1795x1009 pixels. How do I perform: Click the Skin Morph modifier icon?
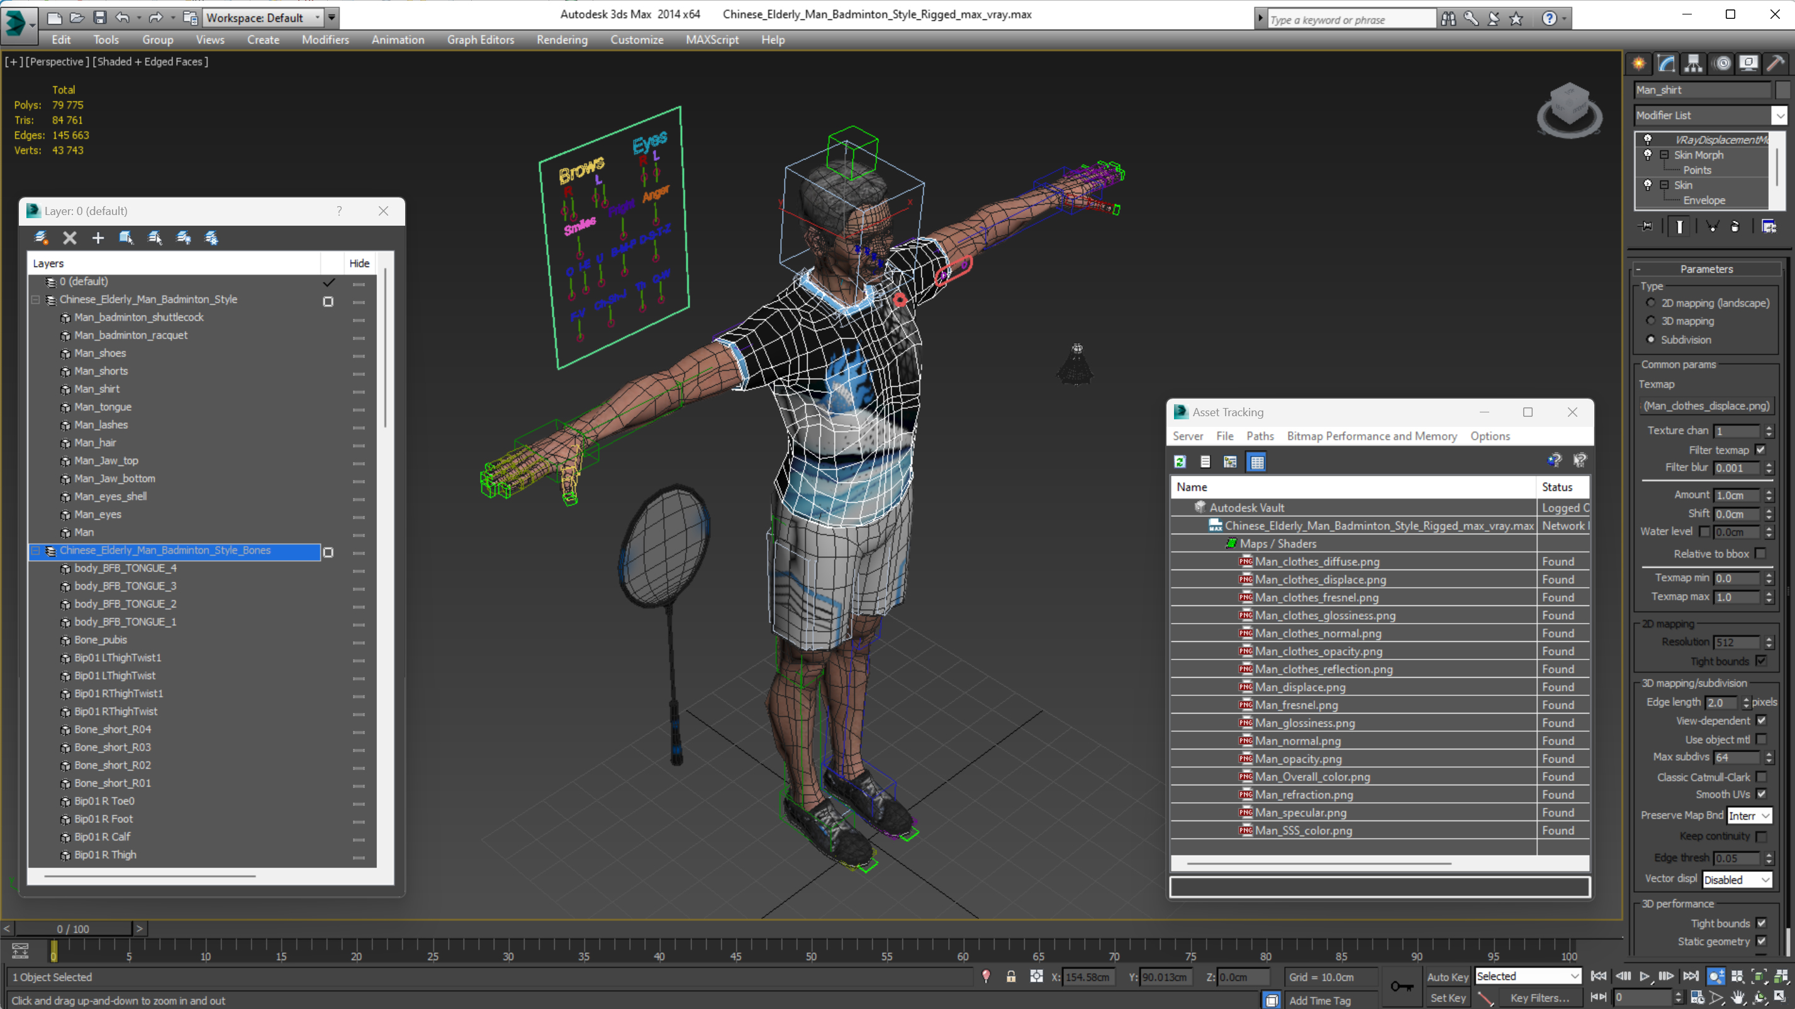(1648, 154)
